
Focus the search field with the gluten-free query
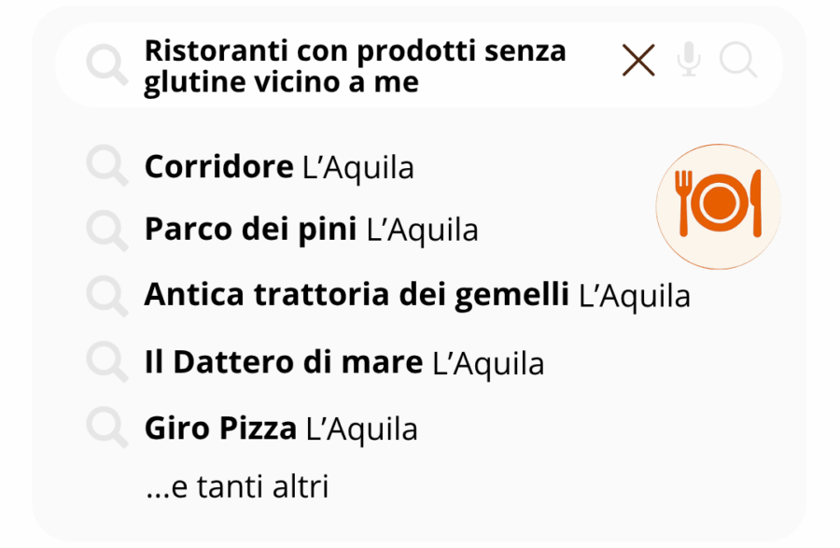(x=355, y=66)
